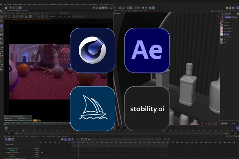239x159 pixels.
Task: Restart render with the circular arrows icon
Action: (9, 17)
